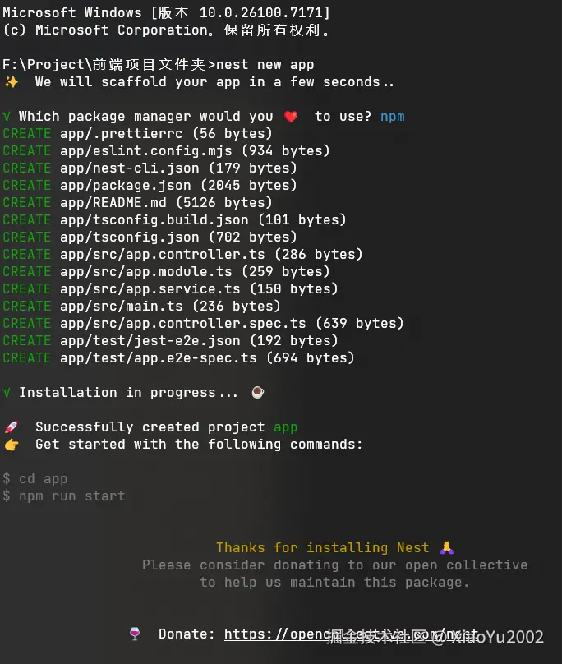Click the check mark before package manager question
The height and width of the screenshot is (664, 562).
click(x=7, y=117)
